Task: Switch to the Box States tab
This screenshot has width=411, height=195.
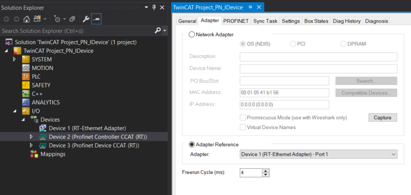Action: pyautogui.click(x=316, y=21)
